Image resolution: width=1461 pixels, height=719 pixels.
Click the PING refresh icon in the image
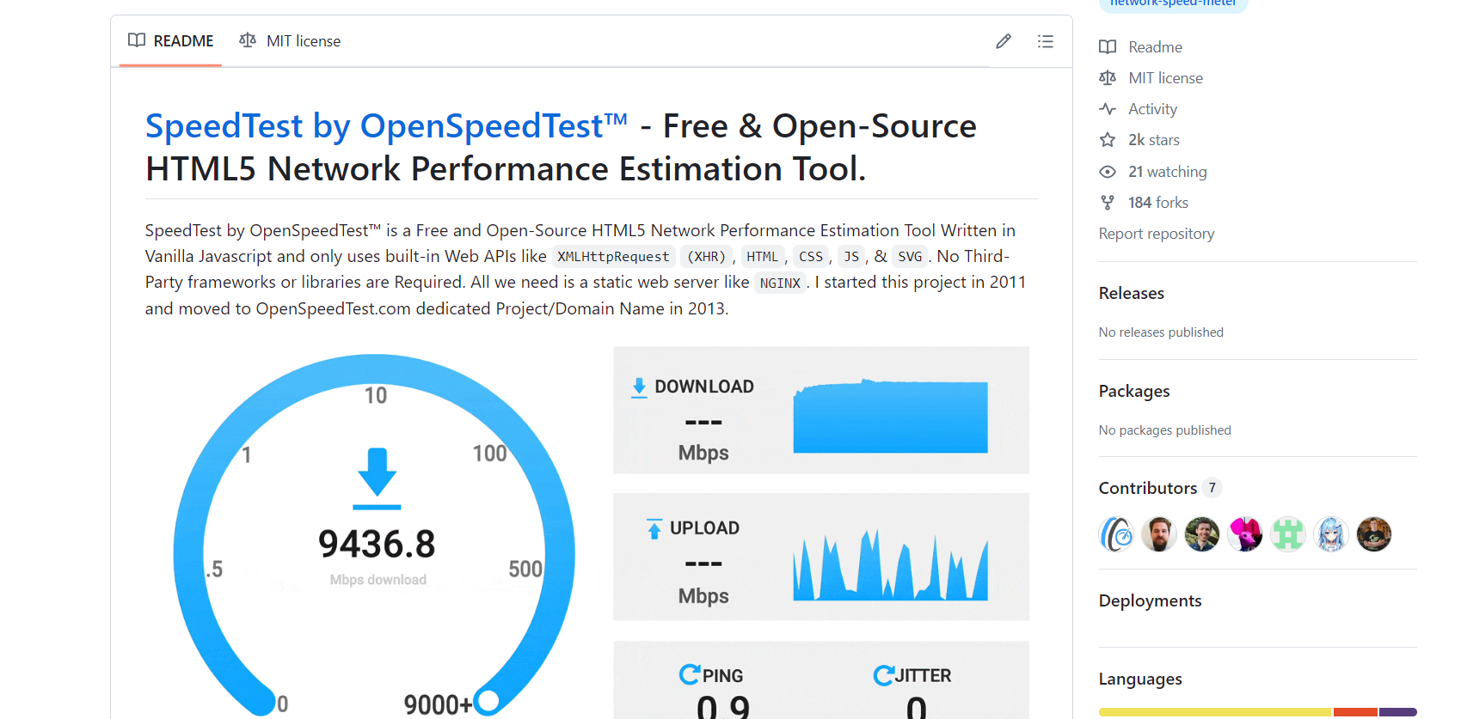689,674
